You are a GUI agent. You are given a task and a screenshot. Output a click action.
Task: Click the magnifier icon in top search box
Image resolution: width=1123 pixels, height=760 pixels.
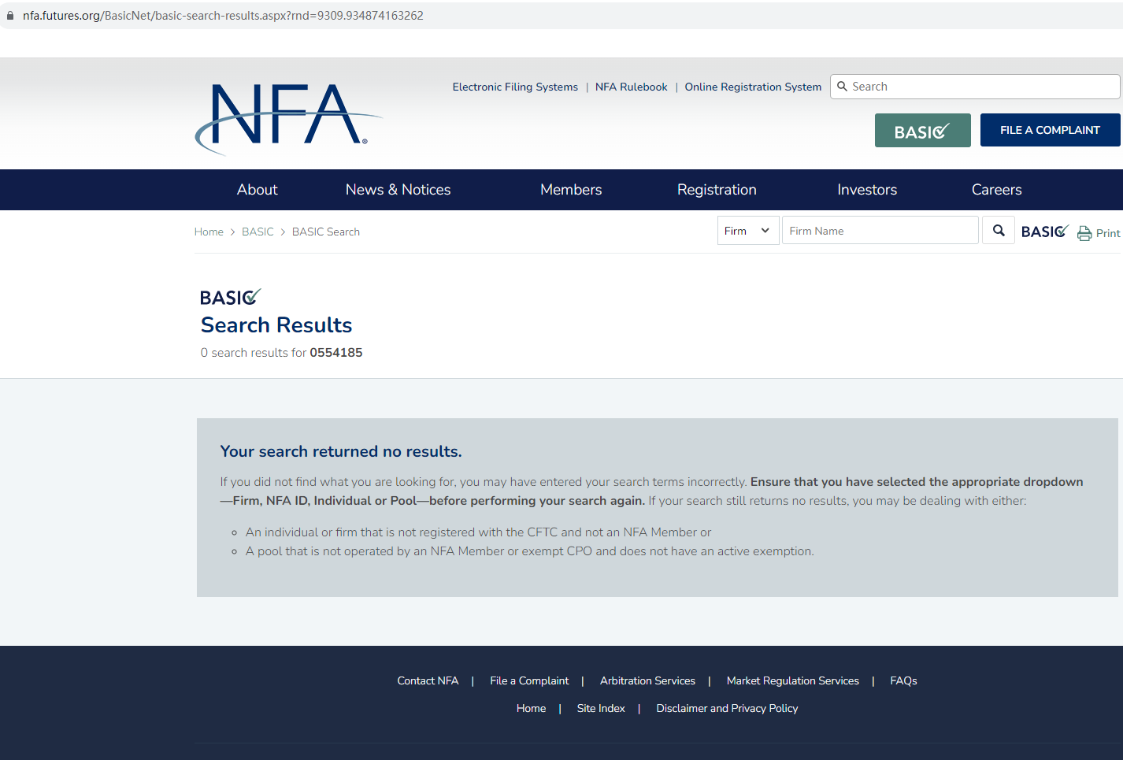click(842, 87)
